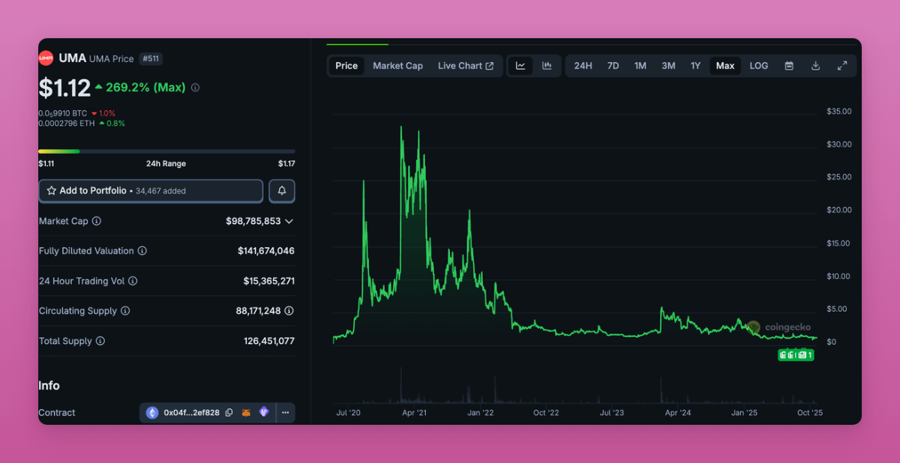Click the green event markers below the chart
The image size is (900, 463).
pyautogui.click(x=796, y=355)
